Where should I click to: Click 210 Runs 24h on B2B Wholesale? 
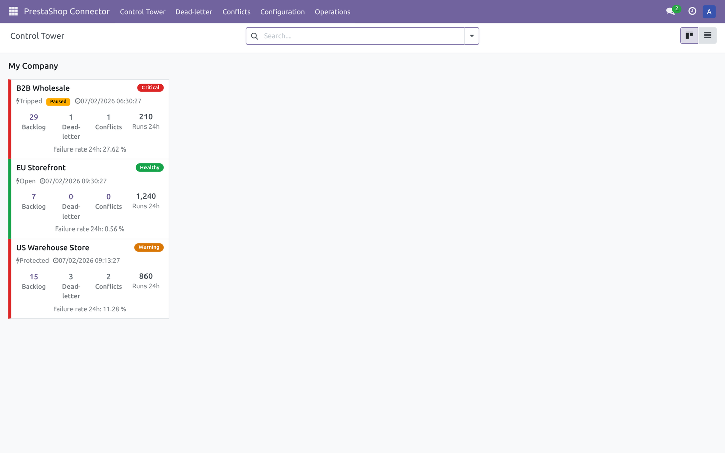pos(146,121)
